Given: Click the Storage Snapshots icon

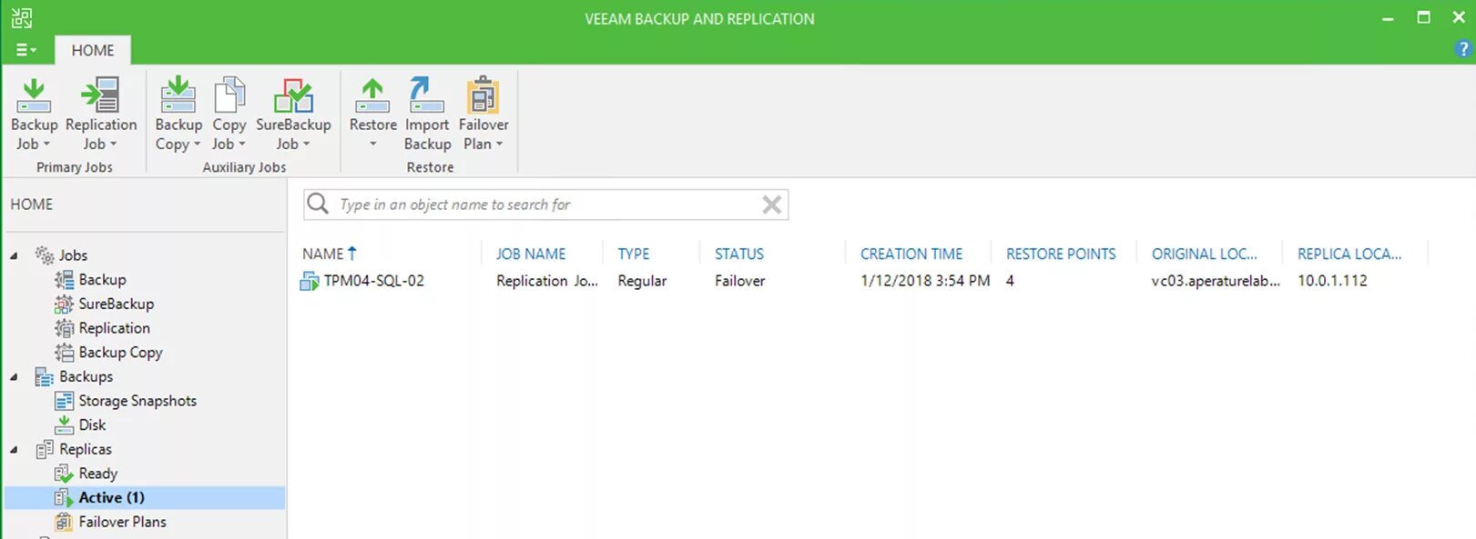Looking at the screenshot, I should pos(64,401).
